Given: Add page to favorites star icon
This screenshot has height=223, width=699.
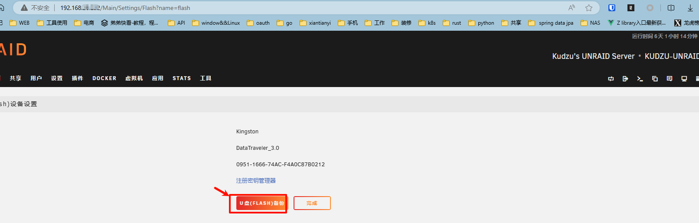Looking at the screenshot, I should point(588,8).
